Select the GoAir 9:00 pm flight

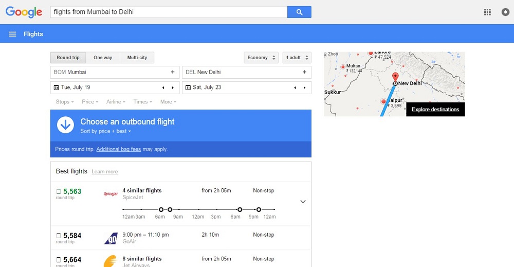[x=181, y=238]
